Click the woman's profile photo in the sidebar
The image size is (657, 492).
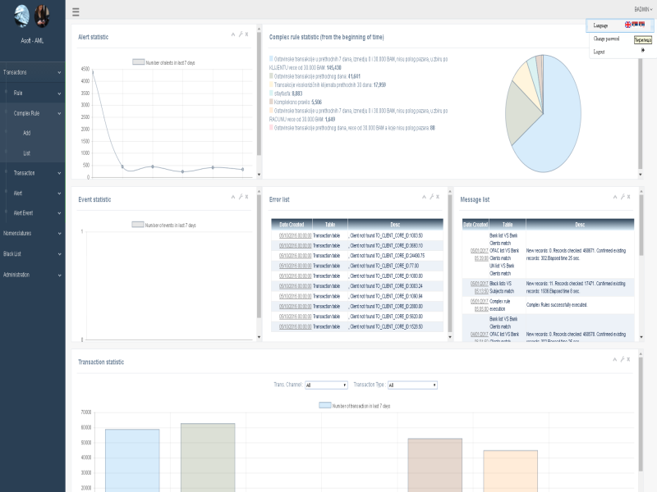(42, 16)
